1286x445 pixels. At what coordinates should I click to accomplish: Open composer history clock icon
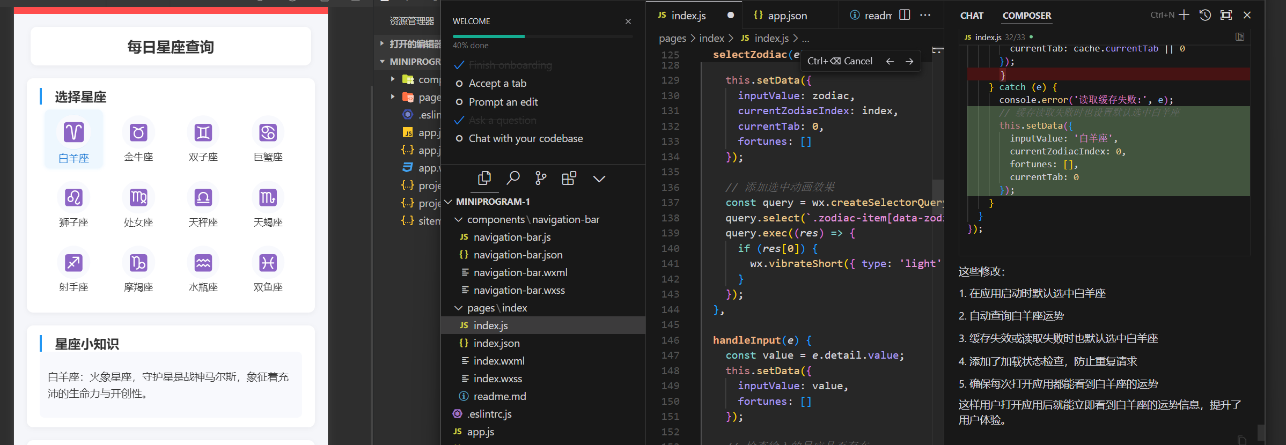(x=1205, y=15)
